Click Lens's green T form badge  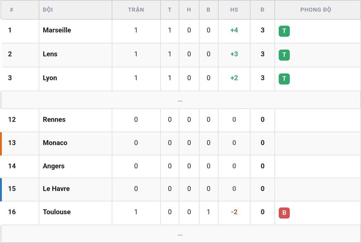(x=284, y=55)
